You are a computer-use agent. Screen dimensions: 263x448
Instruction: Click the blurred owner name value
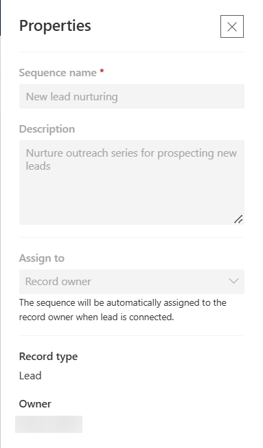click(49, 424)
